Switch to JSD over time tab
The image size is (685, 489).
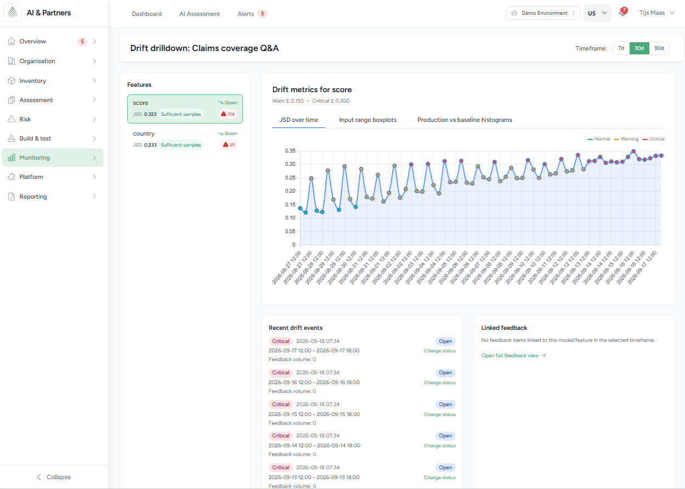point(298,120)
